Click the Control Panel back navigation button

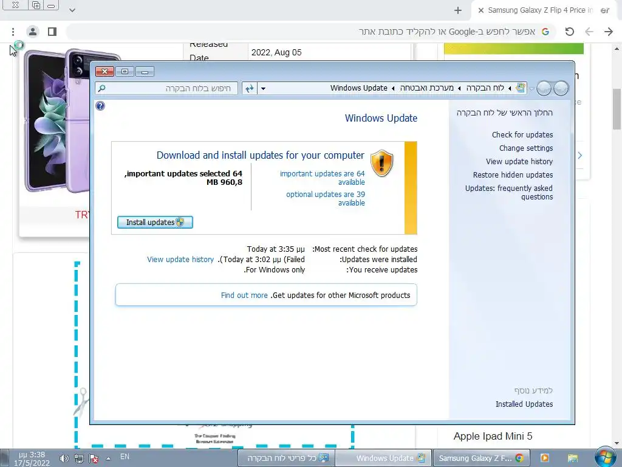(561, 88)
